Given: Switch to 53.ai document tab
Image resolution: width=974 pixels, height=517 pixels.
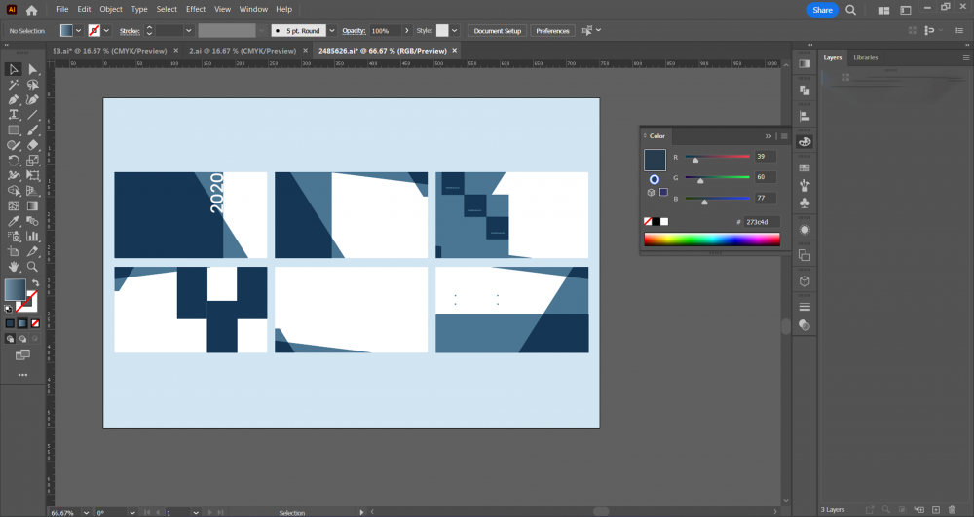Looking at the screenshot, I should [x=110, y=51].
